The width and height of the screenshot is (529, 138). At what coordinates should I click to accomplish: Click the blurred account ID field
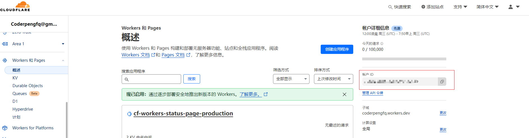tap(400, 82)
